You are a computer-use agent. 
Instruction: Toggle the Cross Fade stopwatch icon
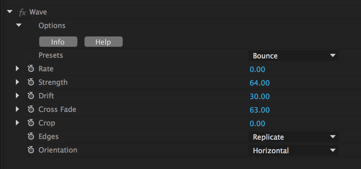point(31,109)
